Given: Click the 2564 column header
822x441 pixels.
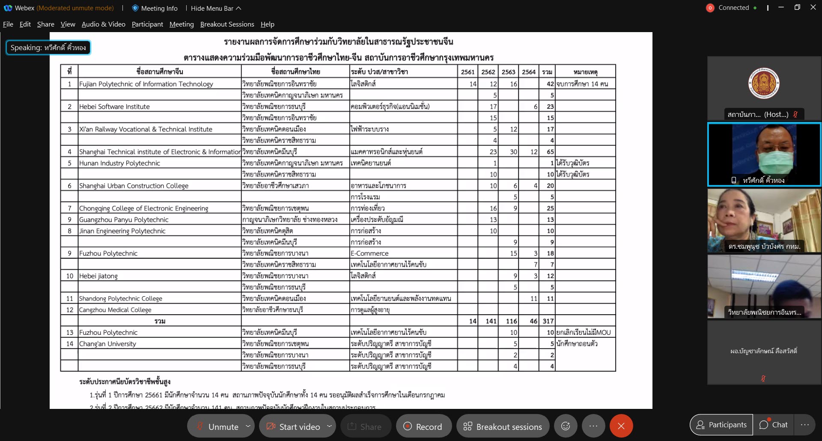Looking at the screenshot, I should tap(529, 72).
